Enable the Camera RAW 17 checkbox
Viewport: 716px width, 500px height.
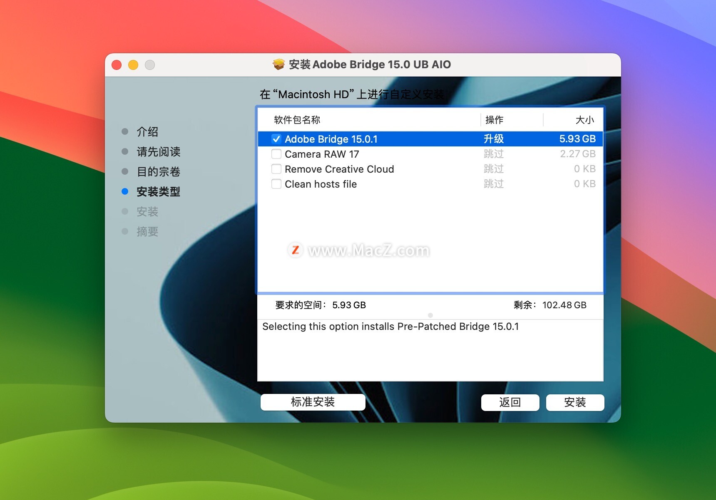click(x=276, y=154)
